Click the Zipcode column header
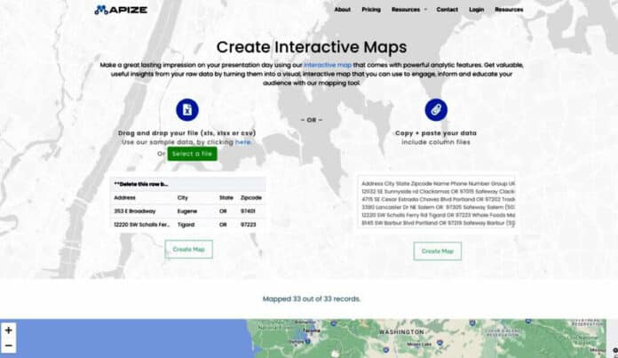 tap(250, 198)
